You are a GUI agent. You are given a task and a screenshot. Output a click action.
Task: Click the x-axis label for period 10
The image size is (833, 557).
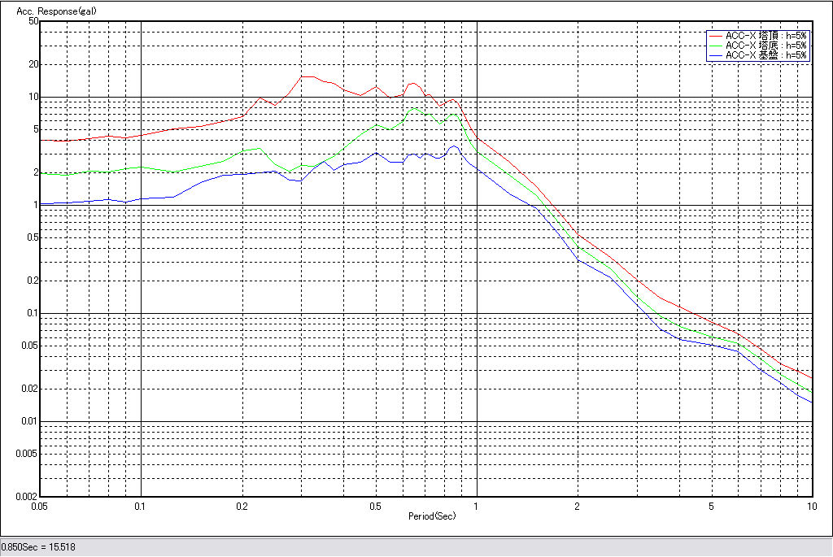pos(811,507)
